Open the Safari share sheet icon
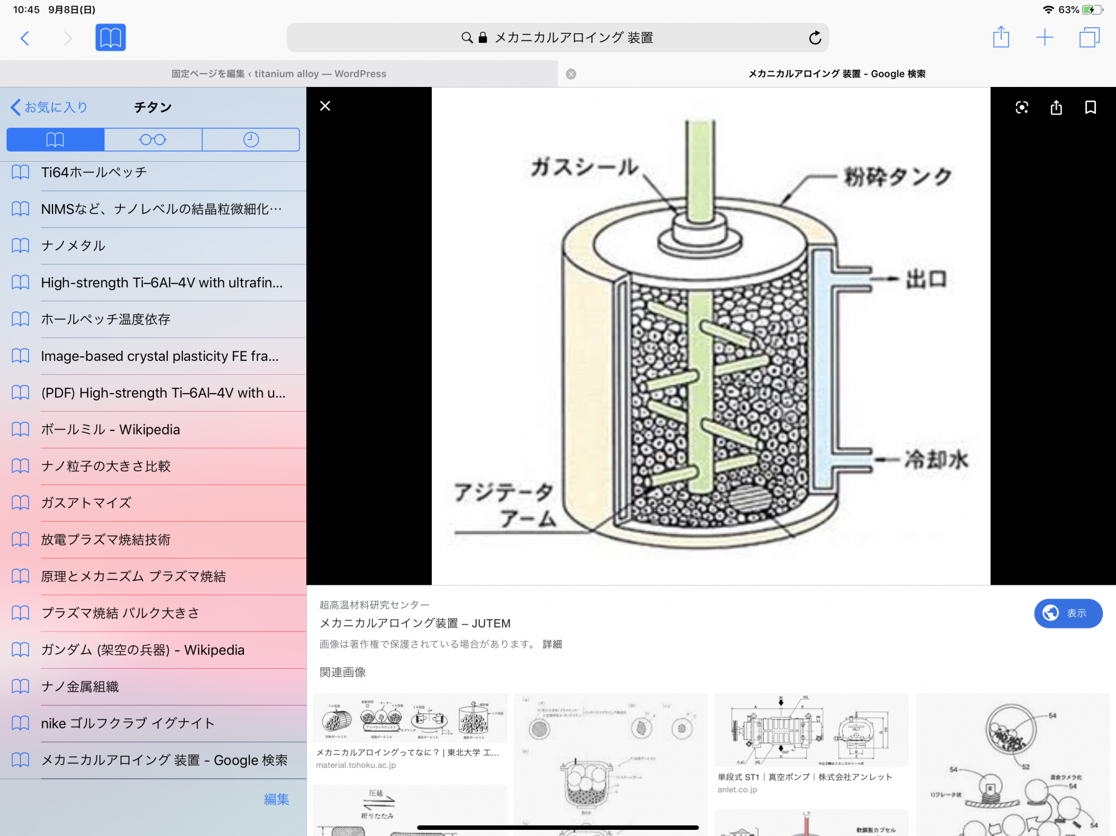The height and width of the screenshot is (836, 1116). [1001, 37]
